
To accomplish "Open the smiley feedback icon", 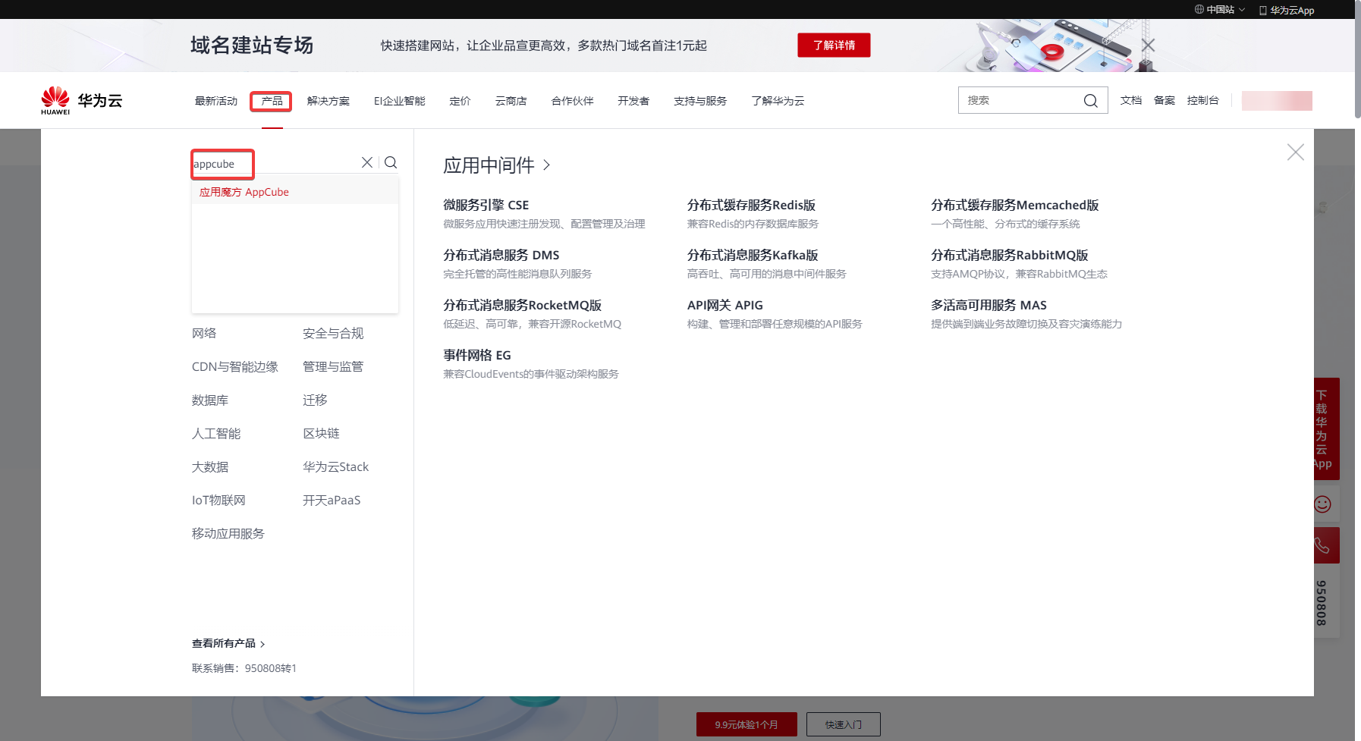I will click(1322, 504).
